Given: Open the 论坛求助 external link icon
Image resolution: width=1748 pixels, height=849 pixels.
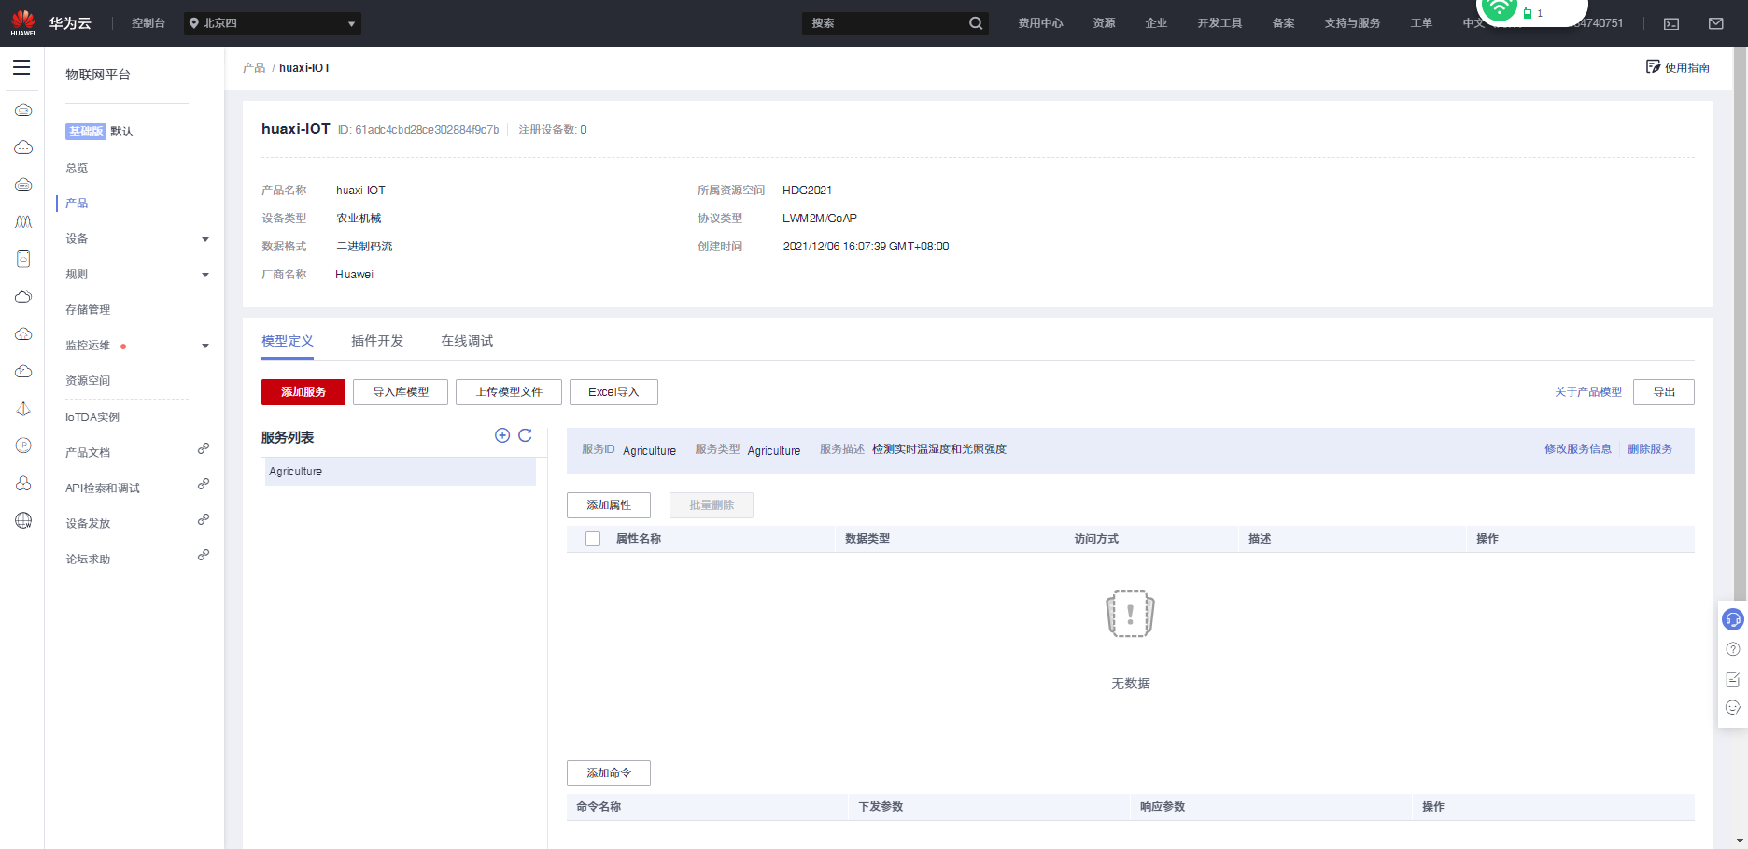Looking at the screenshot, I should click(x=204, y=555).
